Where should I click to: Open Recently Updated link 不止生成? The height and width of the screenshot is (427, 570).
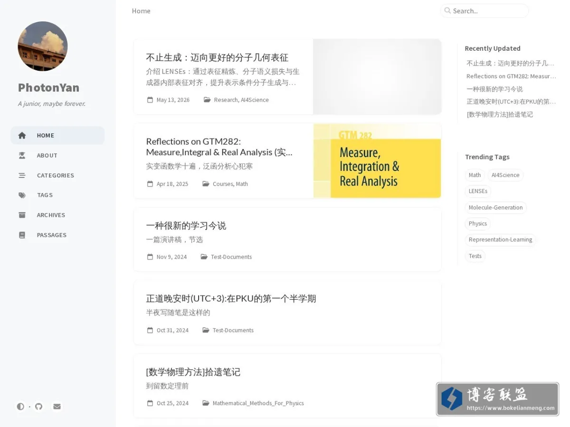pyautogui.click(x=511, y=63)
